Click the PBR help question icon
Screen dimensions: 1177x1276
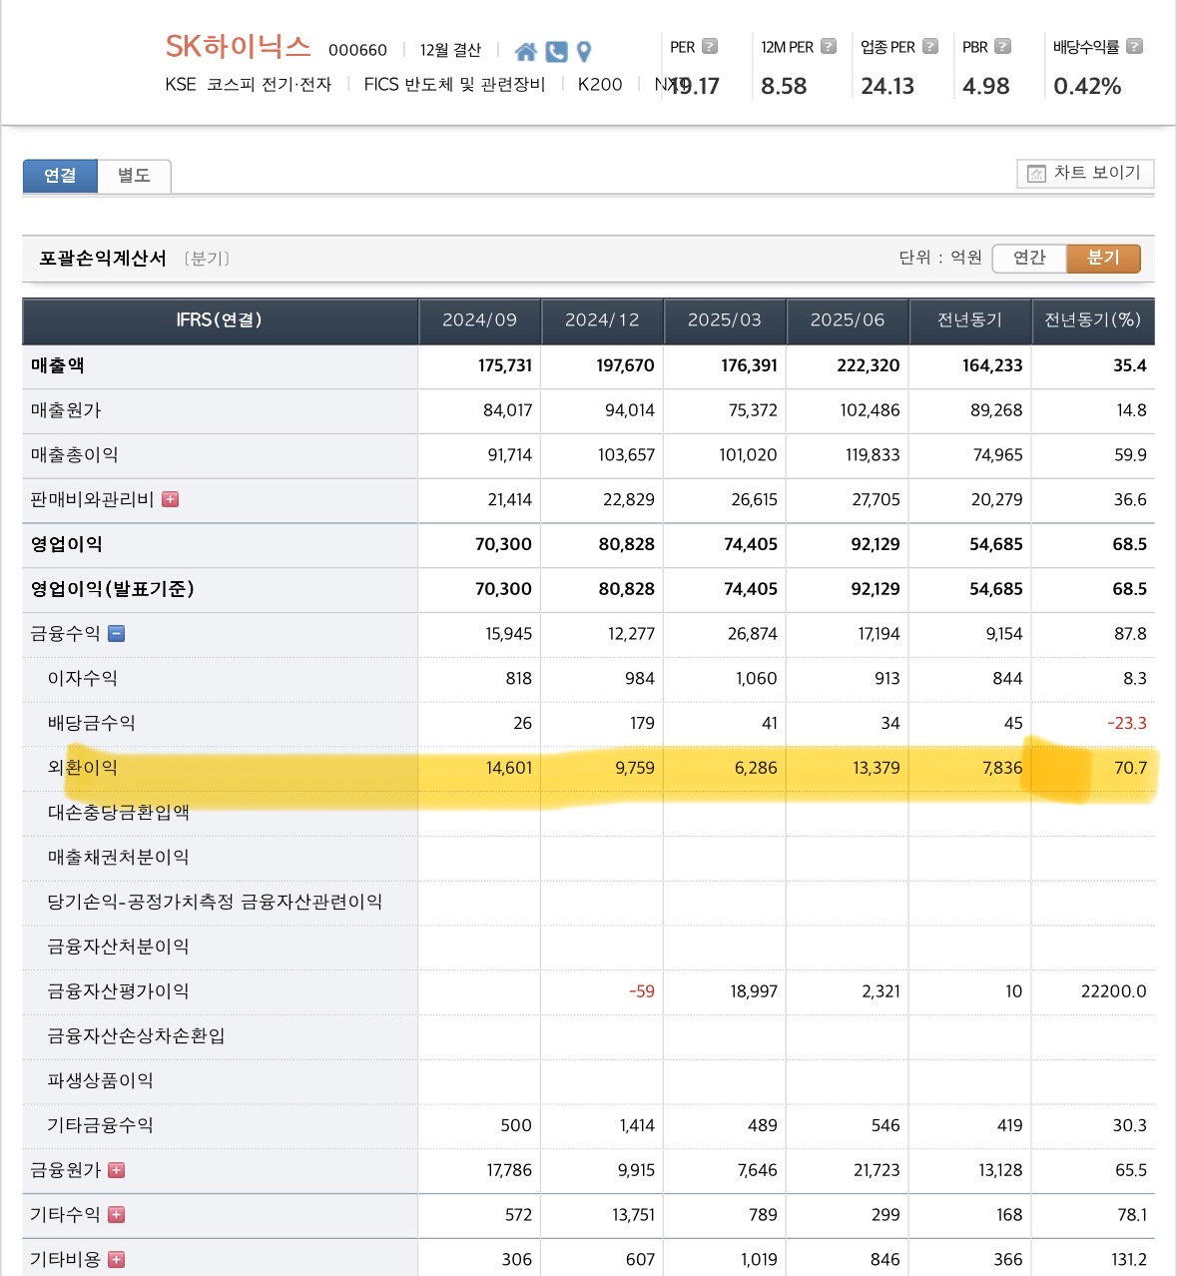pos(1003,46)
